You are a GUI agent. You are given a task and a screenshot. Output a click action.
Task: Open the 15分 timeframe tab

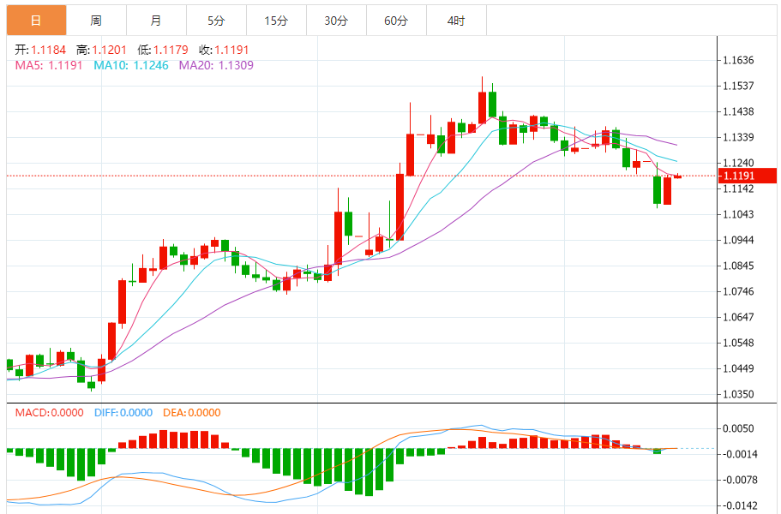[x=276, y=21]
